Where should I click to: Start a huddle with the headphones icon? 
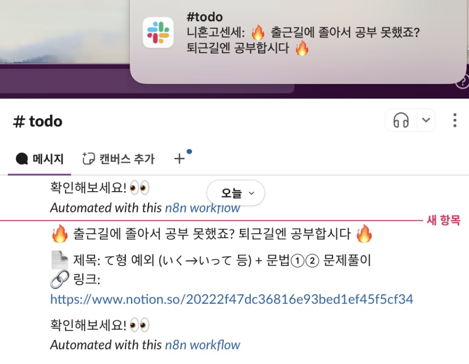tap(401, 121)
